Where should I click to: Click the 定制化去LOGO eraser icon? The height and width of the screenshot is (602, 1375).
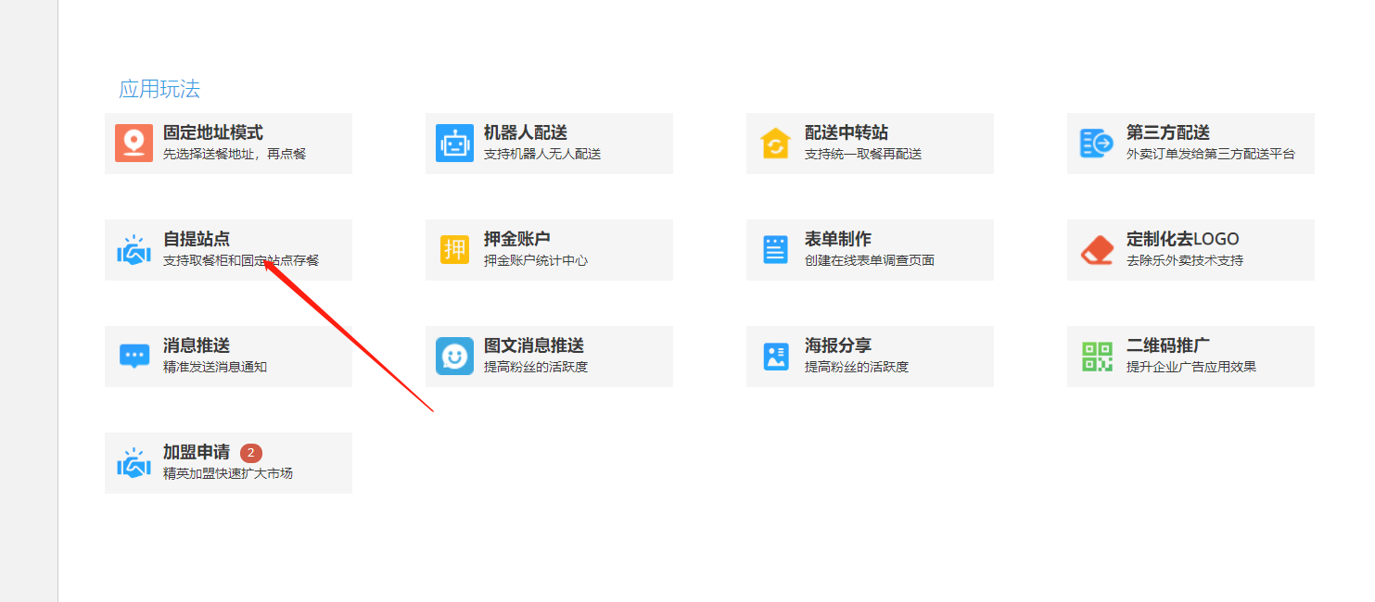pyautogui.click(x=1096, y=250)
